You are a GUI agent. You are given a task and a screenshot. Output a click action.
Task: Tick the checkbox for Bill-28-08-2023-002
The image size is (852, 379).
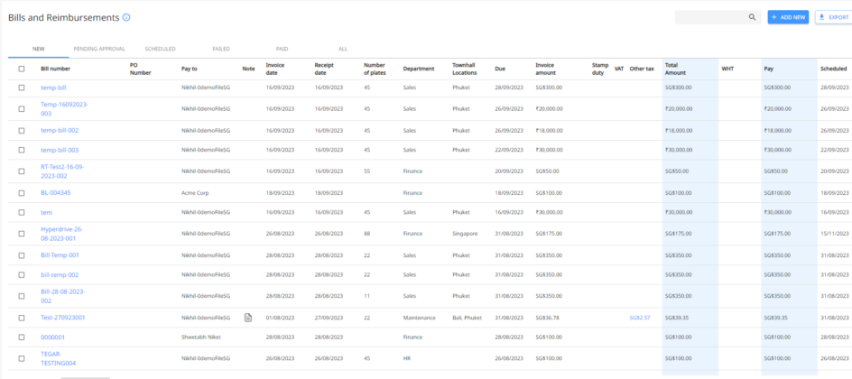point(22,296)
